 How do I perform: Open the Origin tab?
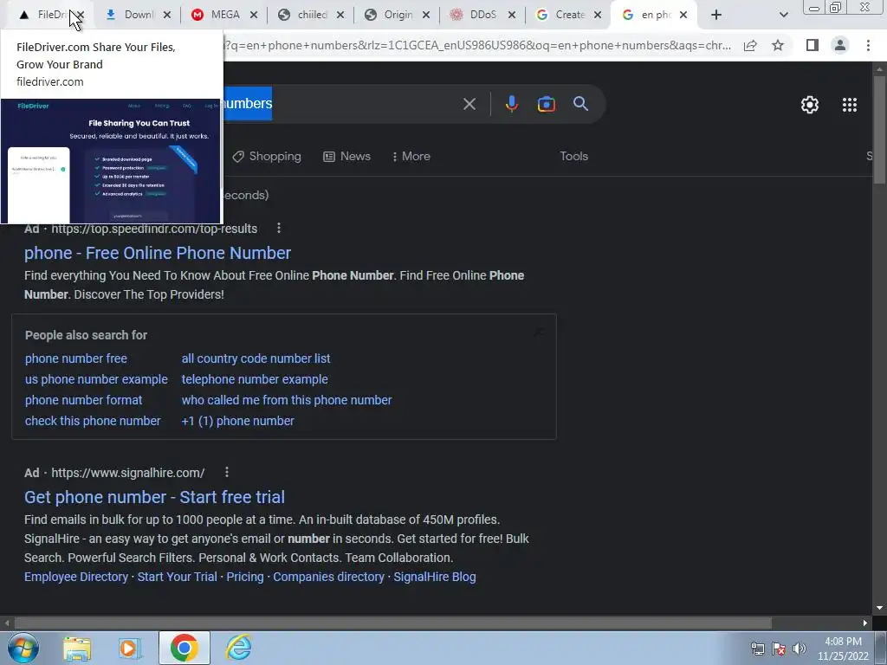coord(398,15)
